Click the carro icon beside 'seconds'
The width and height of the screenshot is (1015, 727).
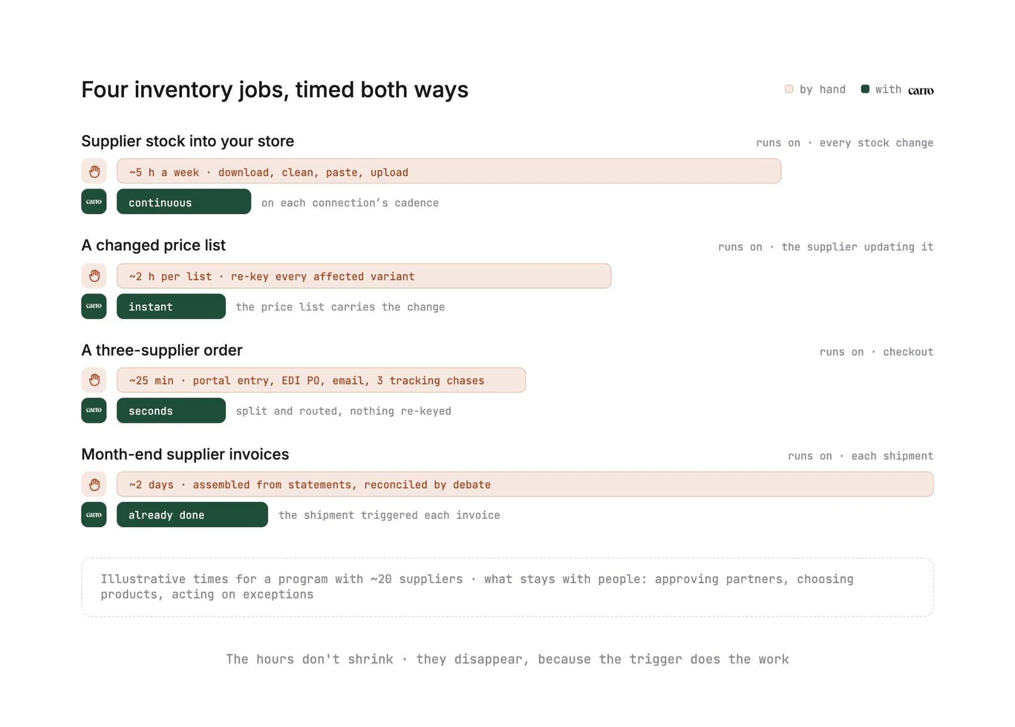(94, 410)
